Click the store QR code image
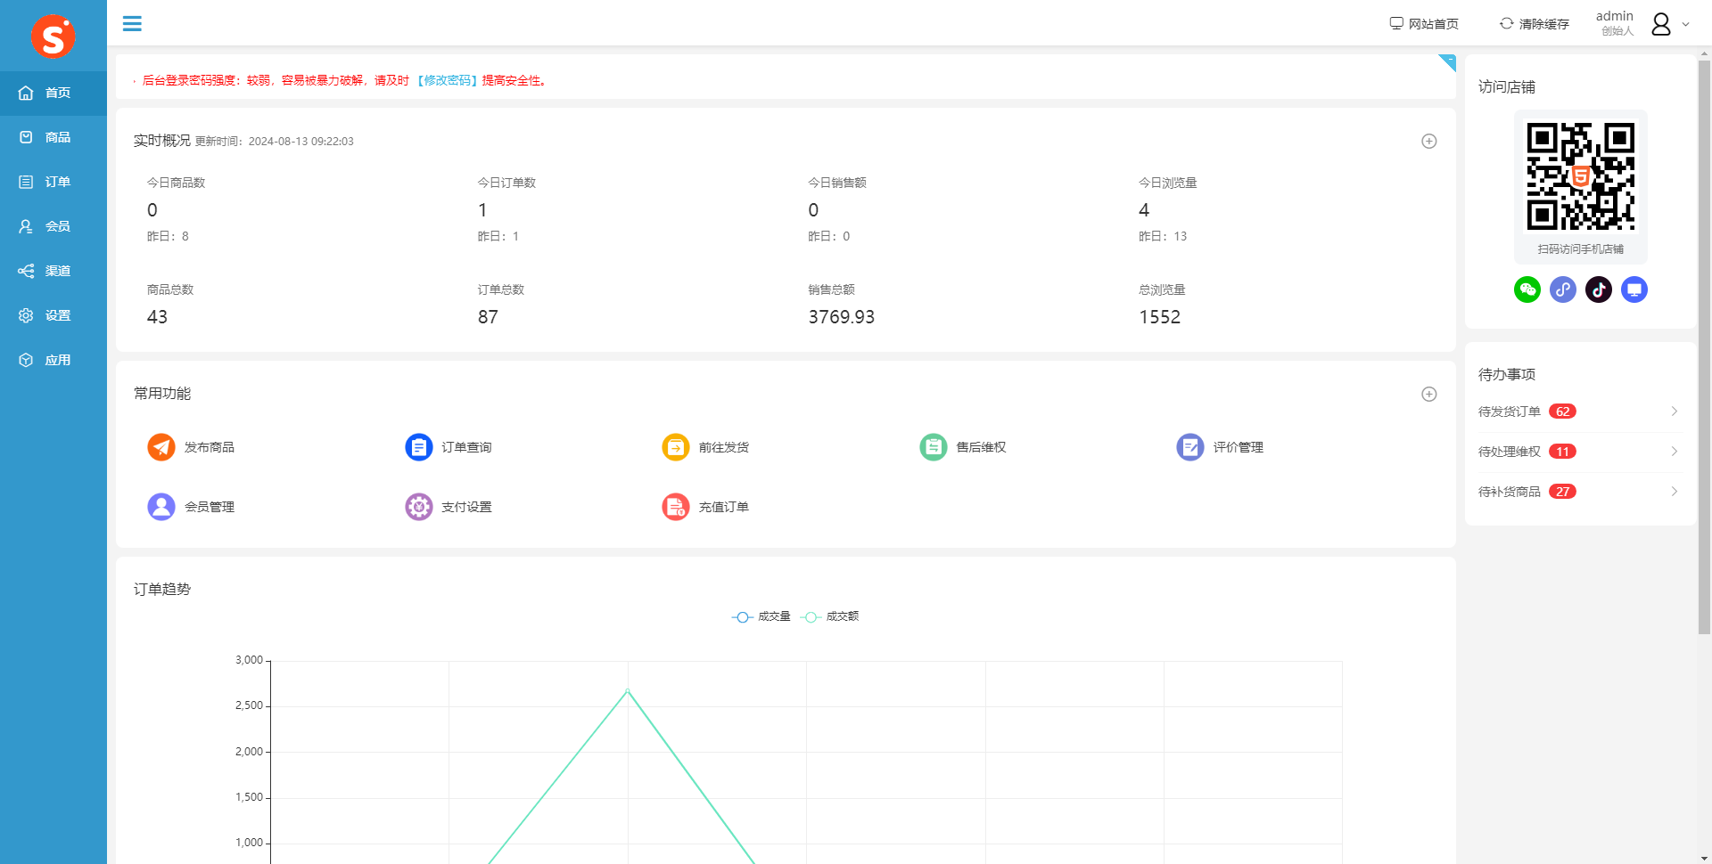 [x=1581, y=176]
